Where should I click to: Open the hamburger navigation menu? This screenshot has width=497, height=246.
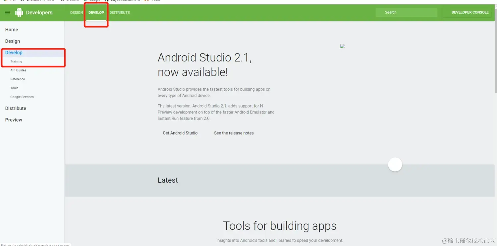pos(7,13)
